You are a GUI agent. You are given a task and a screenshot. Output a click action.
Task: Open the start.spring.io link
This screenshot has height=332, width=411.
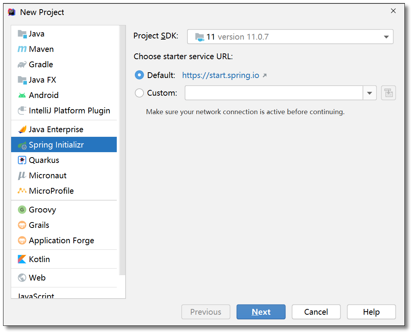click(220, 75)
